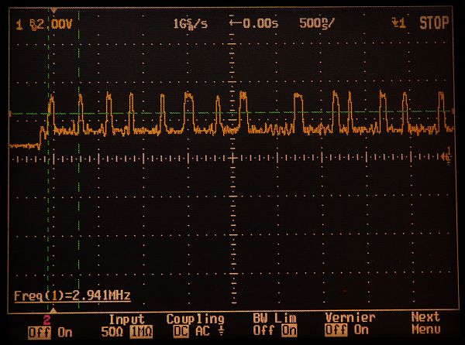Click the green horizontal trigger level line

pos(232,114)
